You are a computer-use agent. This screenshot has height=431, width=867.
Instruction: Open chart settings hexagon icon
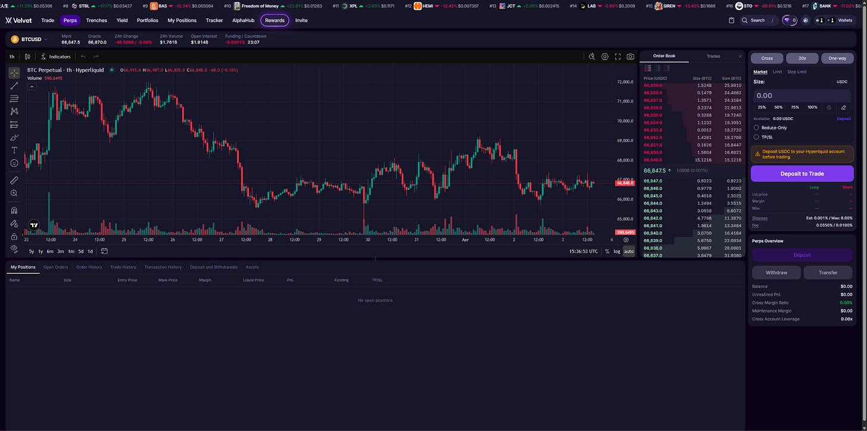pyautogui.click(x=605, y=57)
